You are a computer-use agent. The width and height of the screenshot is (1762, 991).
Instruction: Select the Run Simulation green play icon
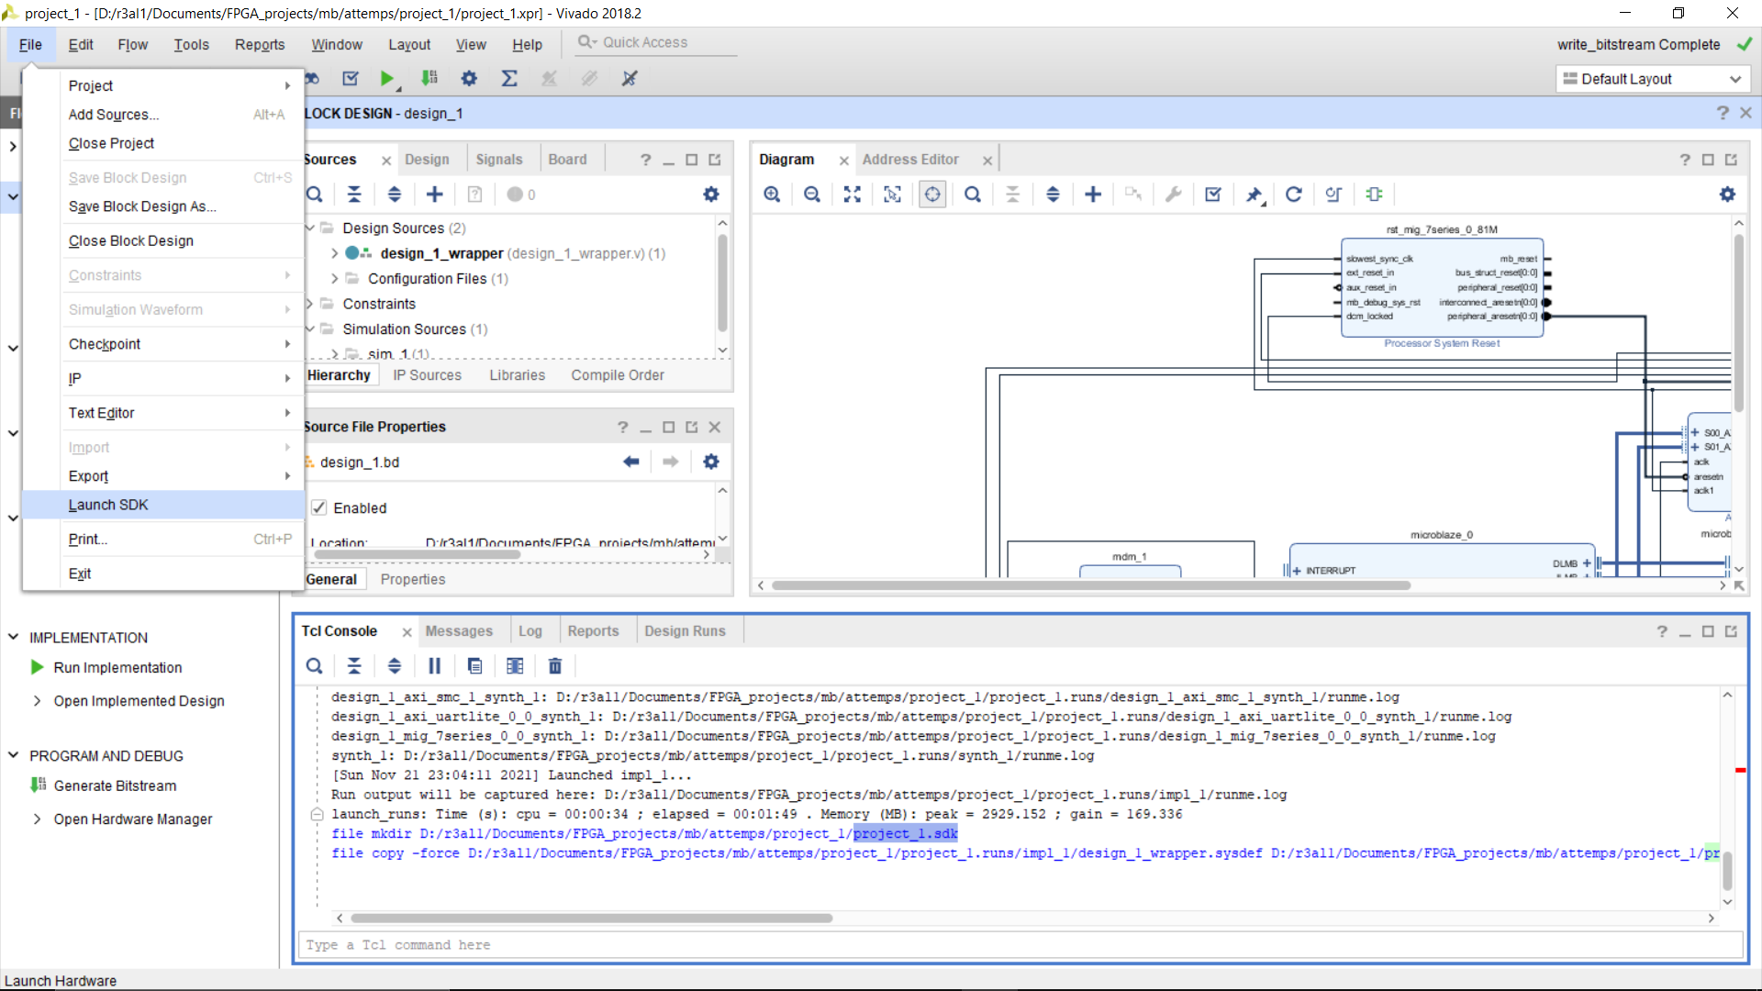click(x=387, y=79)
